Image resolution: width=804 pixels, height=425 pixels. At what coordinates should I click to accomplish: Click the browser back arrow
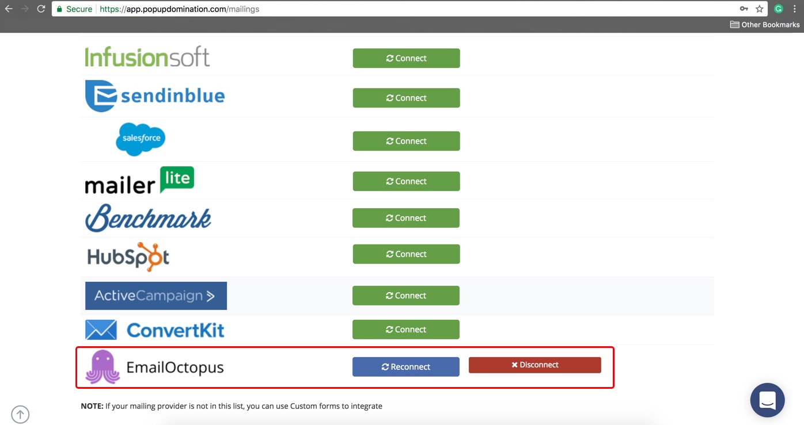tap(9, 9)
